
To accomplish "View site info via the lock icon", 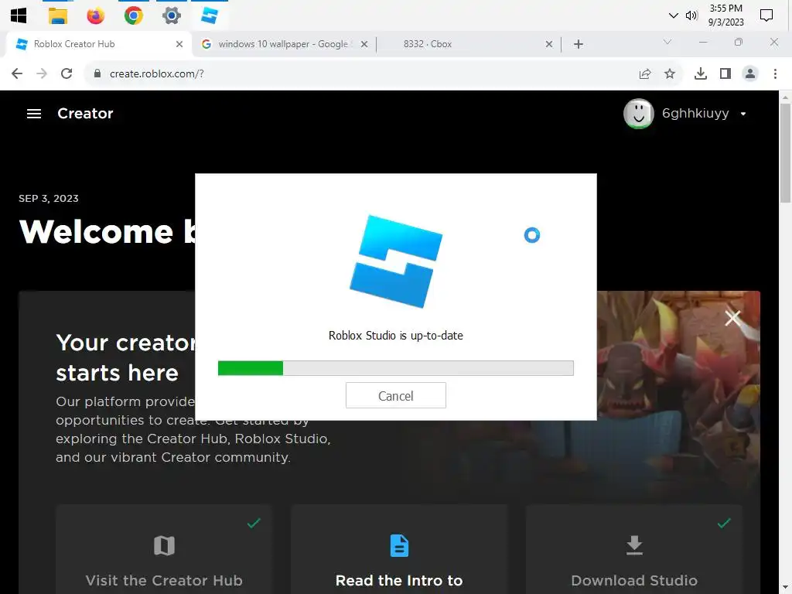I will 97,73.
